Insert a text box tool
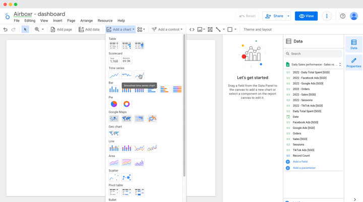Image resolution: width=363 pixels, height=202 pixels. (210, 29)
